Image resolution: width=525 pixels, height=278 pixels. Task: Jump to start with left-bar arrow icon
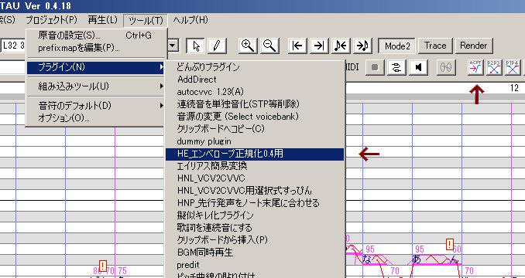point(297,46)
